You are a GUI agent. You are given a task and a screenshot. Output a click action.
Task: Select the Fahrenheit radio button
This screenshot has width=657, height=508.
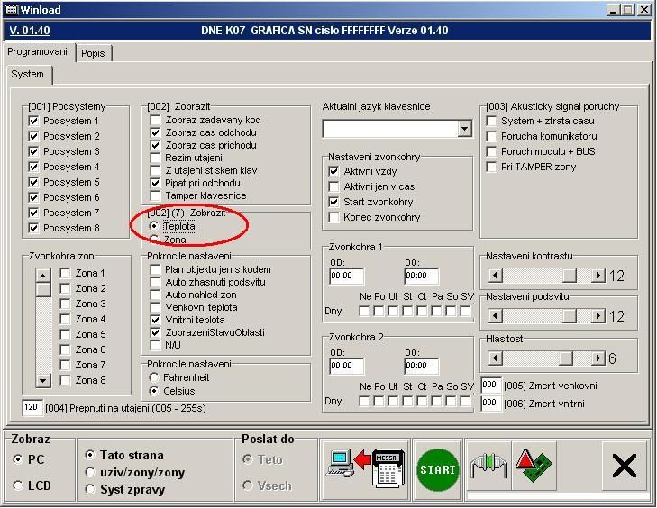pos(155,376)
